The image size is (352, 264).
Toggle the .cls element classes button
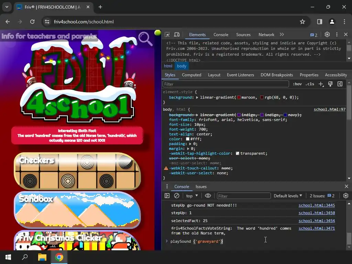tap(310, 84)
